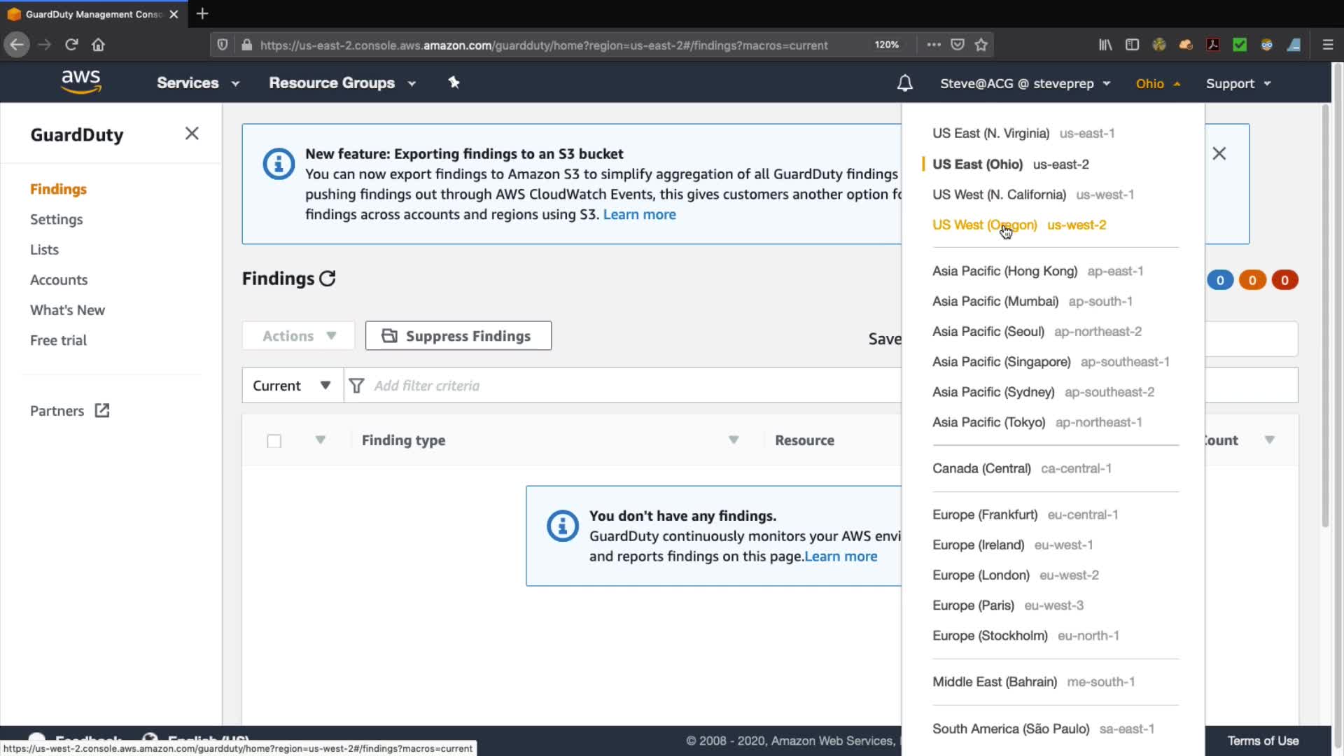Click the Partners external link icon
1344x756 pixels.
[x=102, y=411]
